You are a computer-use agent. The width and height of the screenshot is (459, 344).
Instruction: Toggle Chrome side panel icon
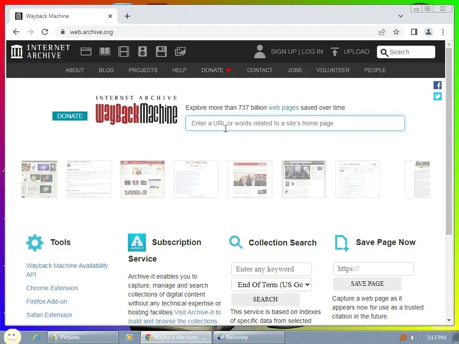point(414,32)
